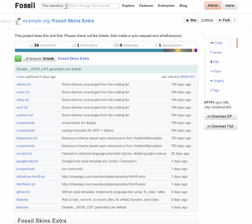Click the Star button

pos(191,20)
